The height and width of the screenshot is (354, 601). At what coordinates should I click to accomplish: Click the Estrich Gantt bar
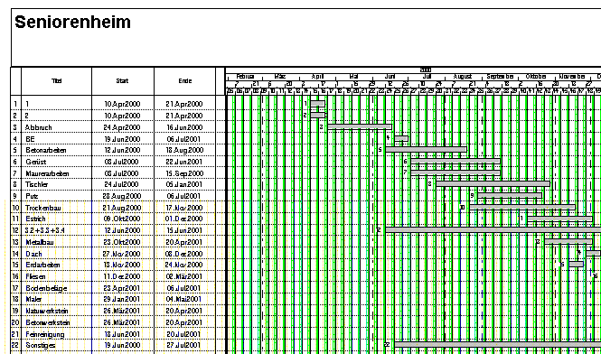tap(559, 219)
